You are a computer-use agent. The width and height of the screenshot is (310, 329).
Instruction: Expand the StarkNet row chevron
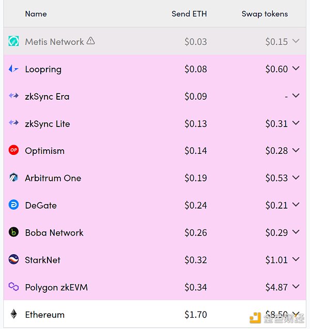[296, 259]
